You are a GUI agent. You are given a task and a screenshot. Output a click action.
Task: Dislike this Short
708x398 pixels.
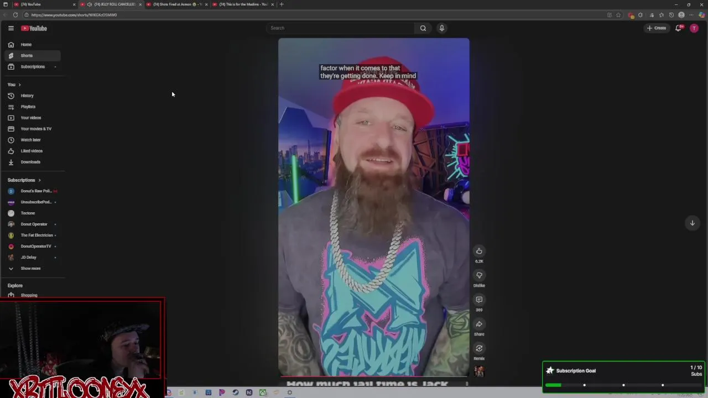[479, 275]
